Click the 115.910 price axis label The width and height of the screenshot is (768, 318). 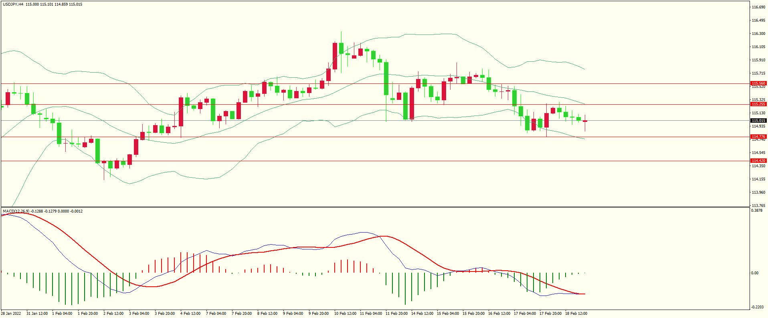pos(758,60)
